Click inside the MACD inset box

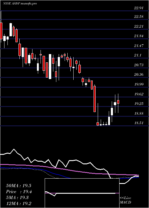(82, 193)
